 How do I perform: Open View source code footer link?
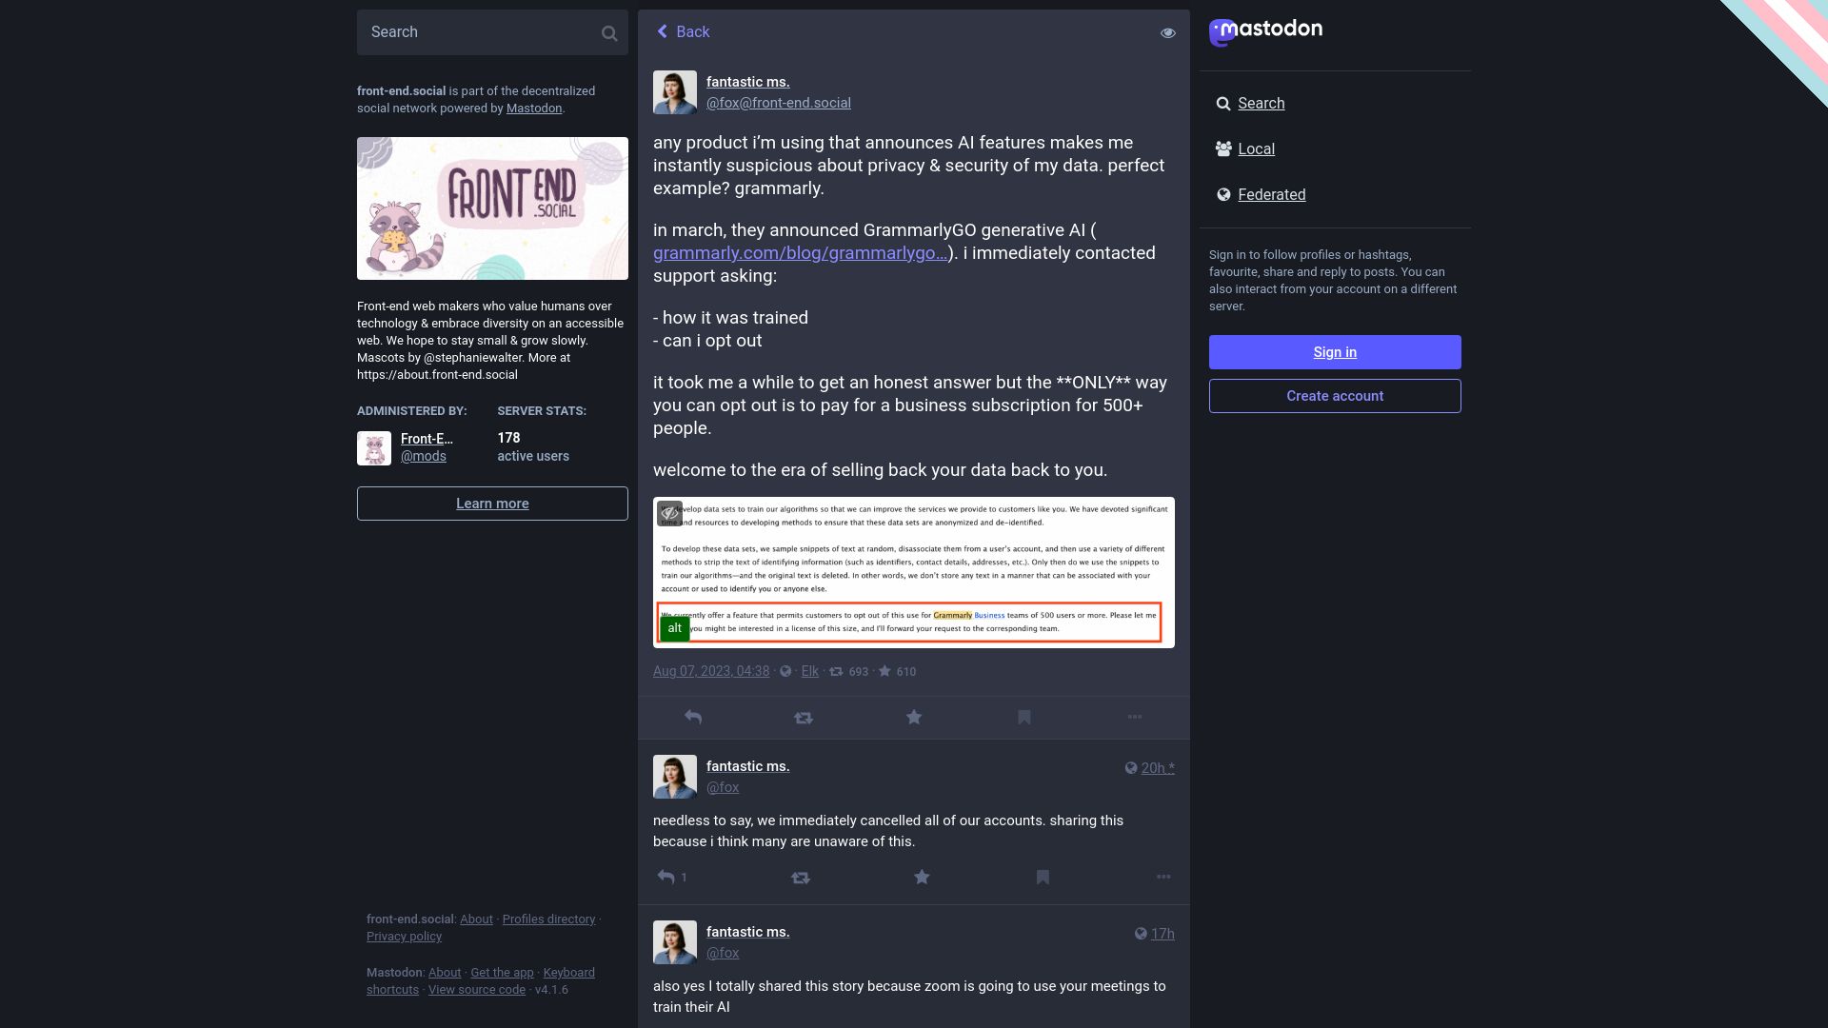tap(477, 990)
